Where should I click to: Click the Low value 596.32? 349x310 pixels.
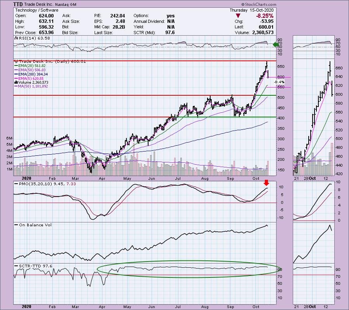46,27
